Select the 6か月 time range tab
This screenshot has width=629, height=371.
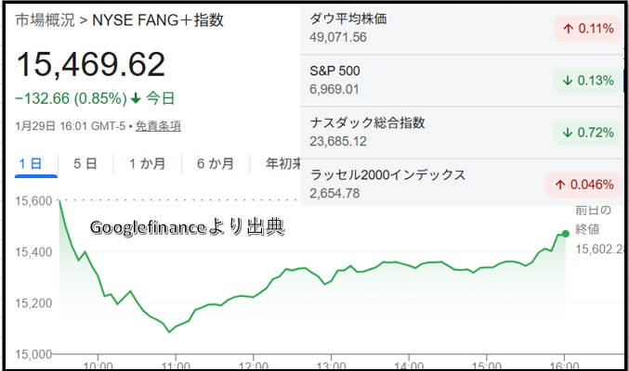215,164
